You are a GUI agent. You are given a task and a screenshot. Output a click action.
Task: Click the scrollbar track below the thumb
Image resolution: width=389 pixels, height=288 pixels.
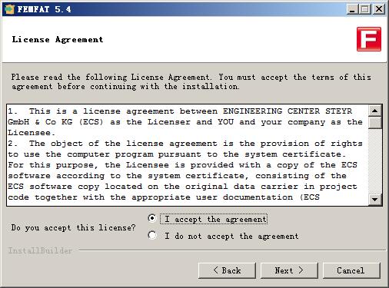(x=375, y=161)
